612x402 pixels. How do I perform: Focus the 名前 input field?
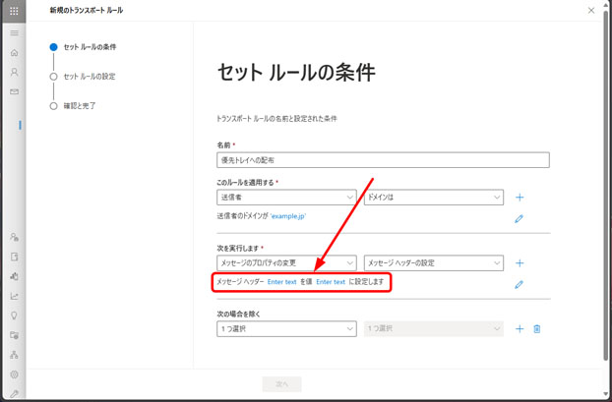click(383, 160)
